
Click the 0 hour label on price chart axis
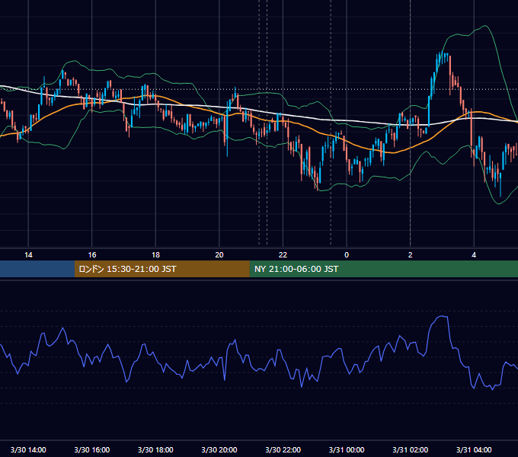347,255
